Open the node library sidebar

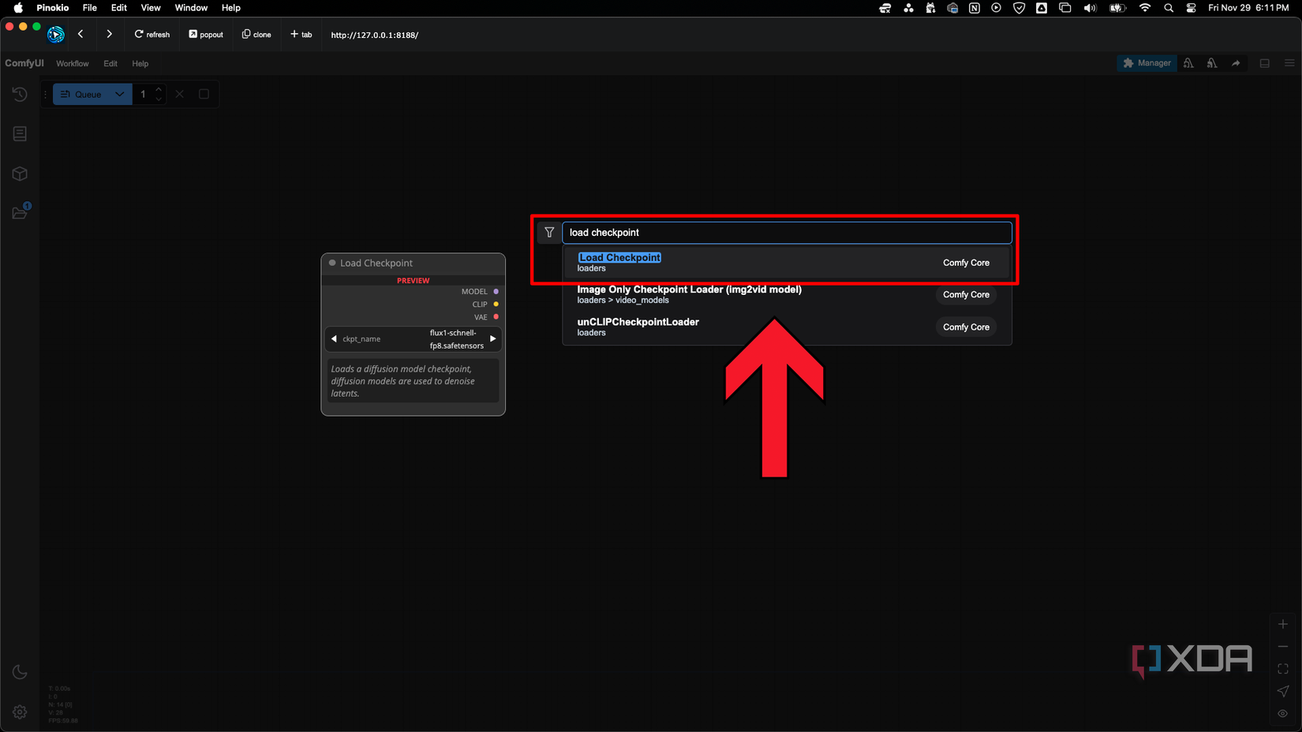click(20, 133)
